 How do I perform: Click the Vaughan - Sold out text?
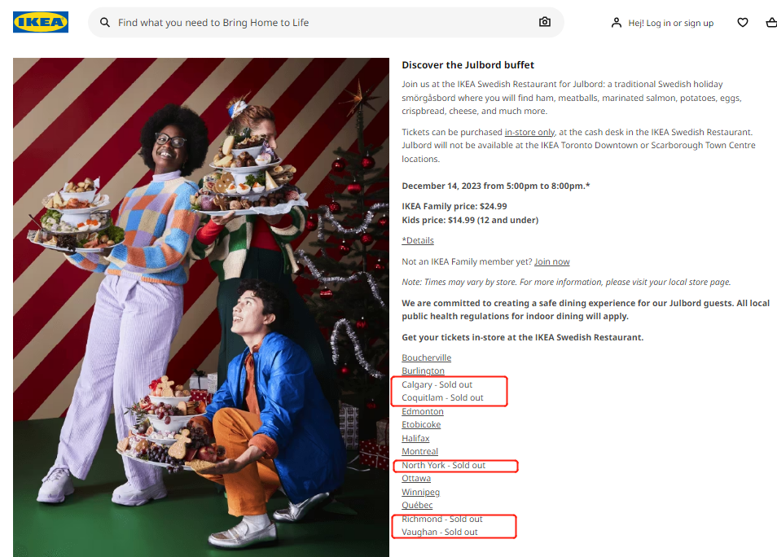click(440, 533)
